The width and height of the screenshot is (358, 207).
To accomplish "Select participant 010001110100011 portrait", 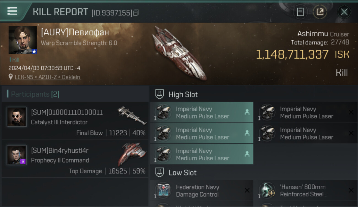I will [x=17, y=117].
